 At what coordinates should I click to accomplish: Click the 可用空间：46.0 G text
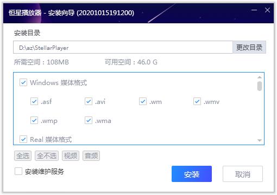click(x=131, y=62)
